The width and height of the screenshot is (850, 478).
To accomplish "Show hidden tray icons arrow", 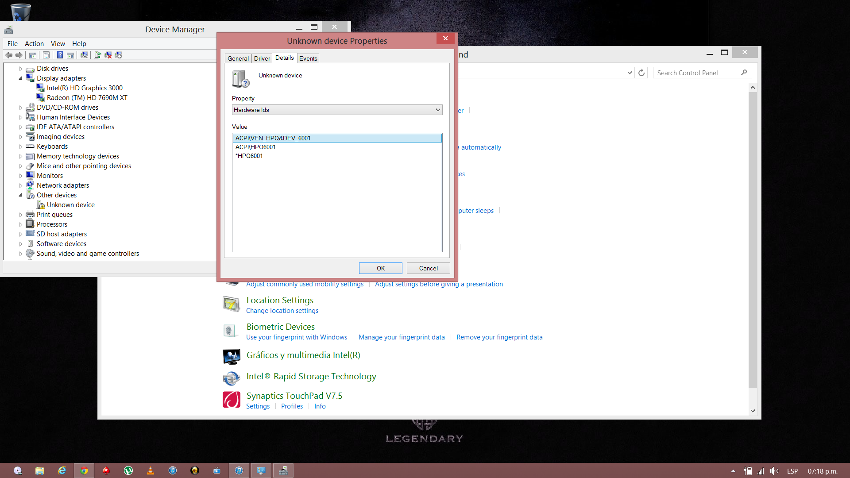I will tap(733, 471).
